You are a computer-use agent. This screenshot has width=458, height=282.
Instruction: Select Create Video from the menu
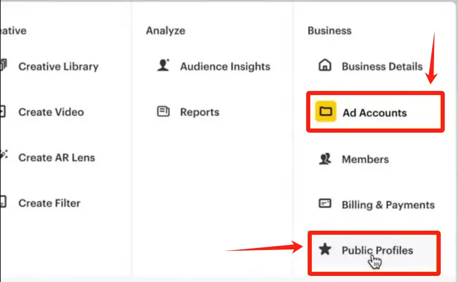51,112
